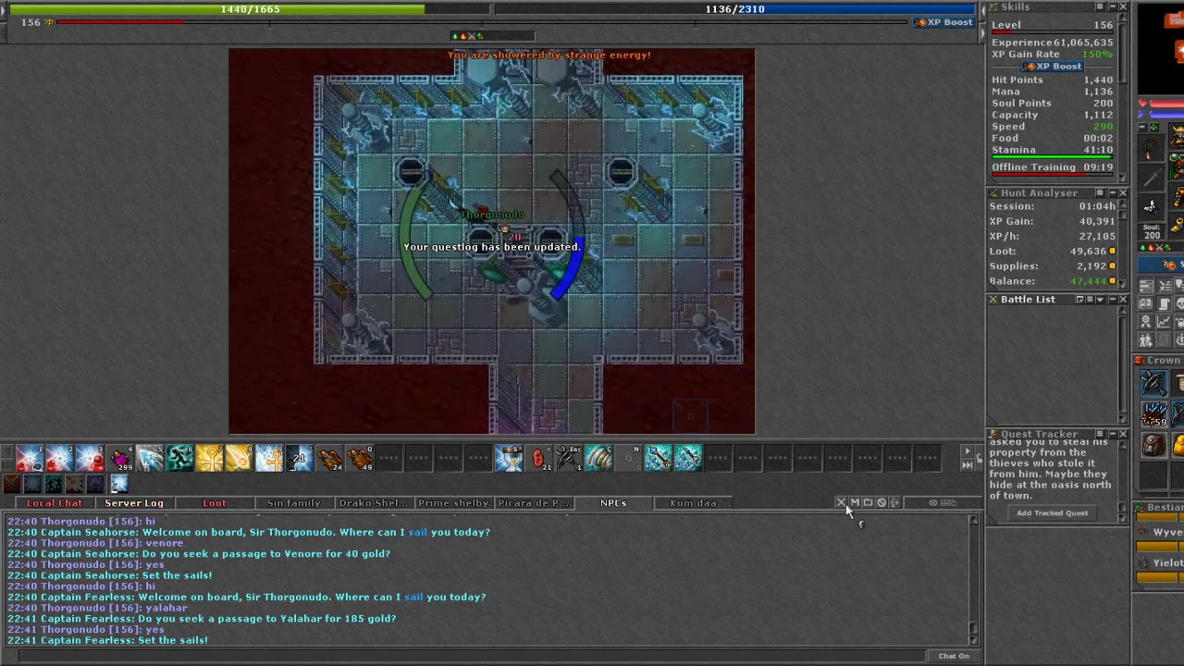Cast the spell in action bar slot 6
The image size is (1184, 666).
point(179,458)
